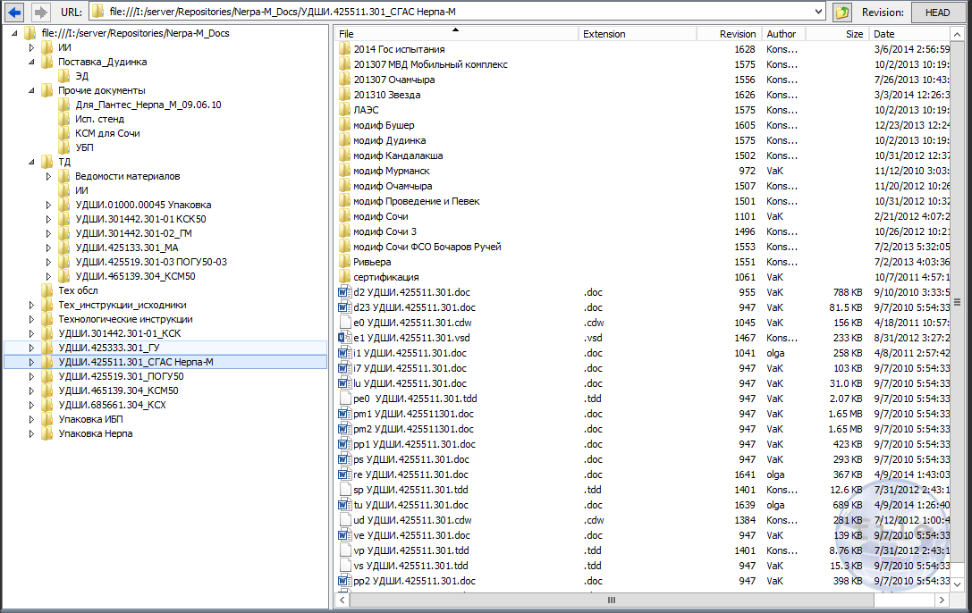The width and height of the screenshot is (972, 613).
Task: Click folder icon of 201307 Очамчыра
Action: click(345, 80)
